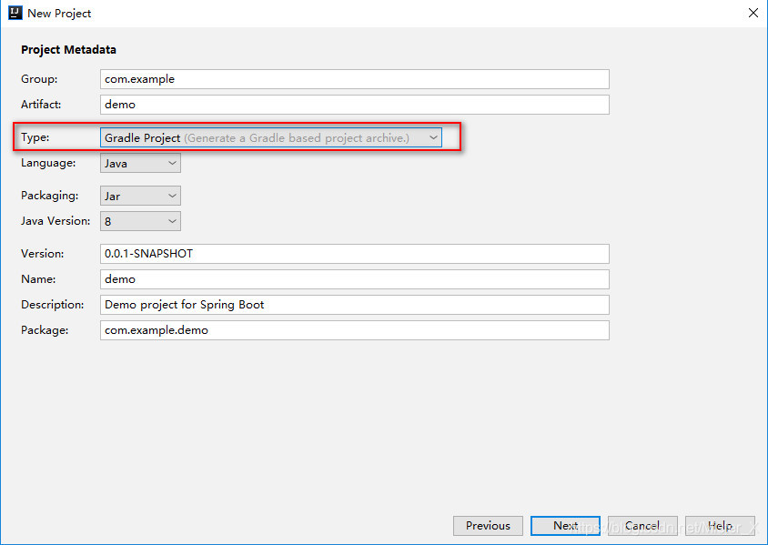
Task: Open the Java Version dropdown showing 8
Action: (140, 221)
